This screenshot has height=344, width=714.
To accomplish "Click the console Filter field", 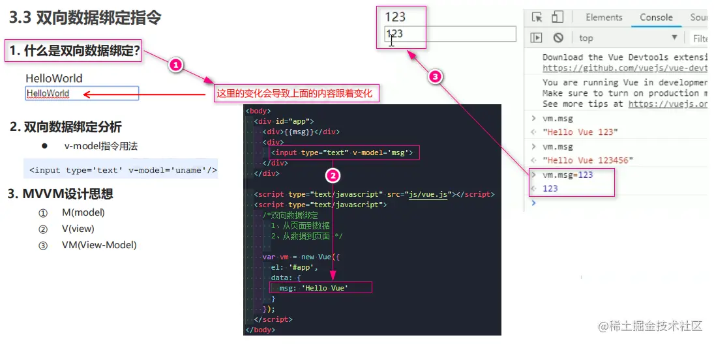I will pyautogui.click(x=699, y=38).
